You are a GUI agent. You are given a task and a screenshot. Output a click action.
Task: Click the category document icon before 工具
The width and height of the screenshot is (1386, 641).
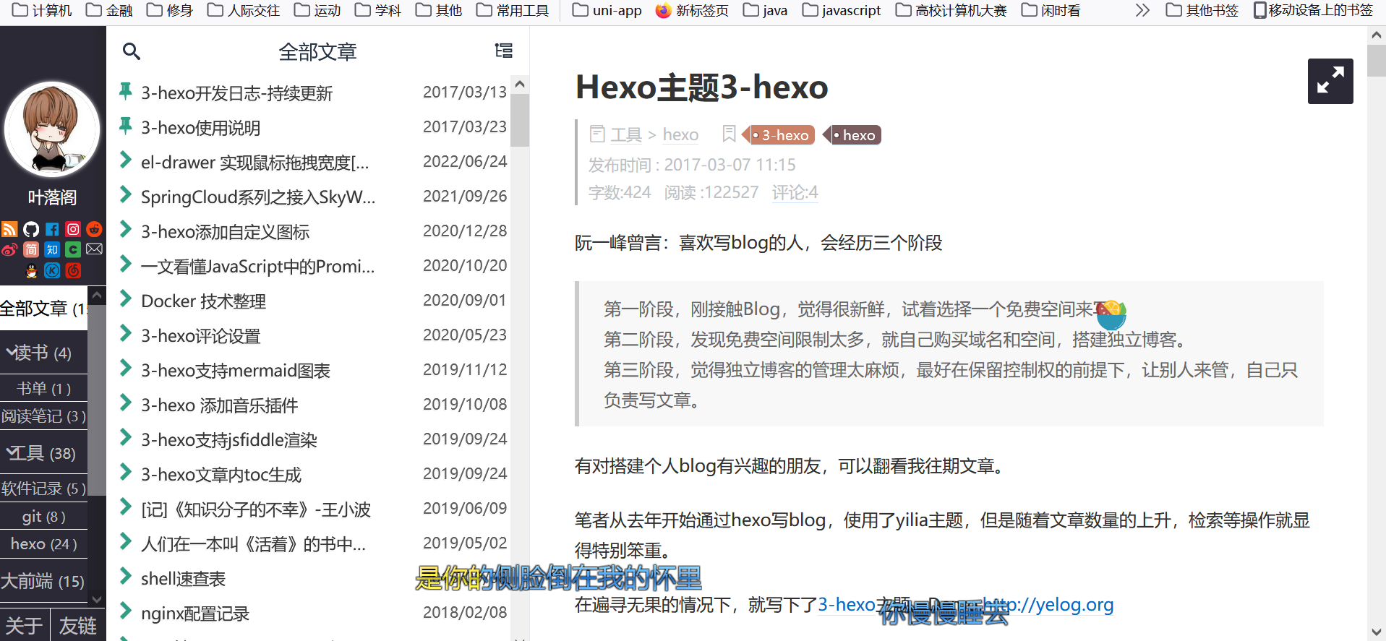tap(597, 134)
